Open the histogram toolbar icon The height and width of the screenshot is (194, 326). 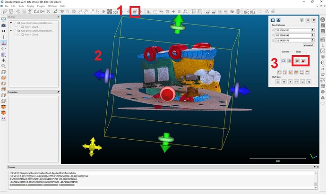pos(149,12)
